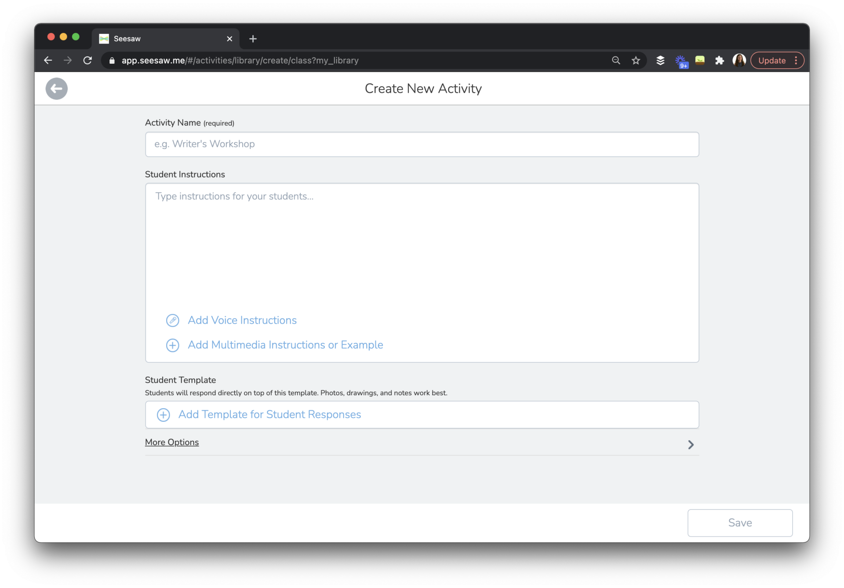Screen dimensions: 844x588
Task: Open the zoom search icon in the toolbar
Action: point(616,60)
